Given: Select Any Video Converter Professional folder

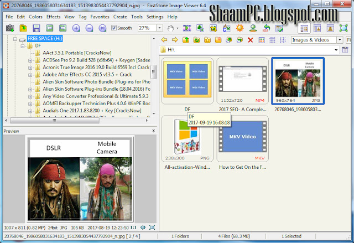Looking at the screenshot, I should click(96, 96).
